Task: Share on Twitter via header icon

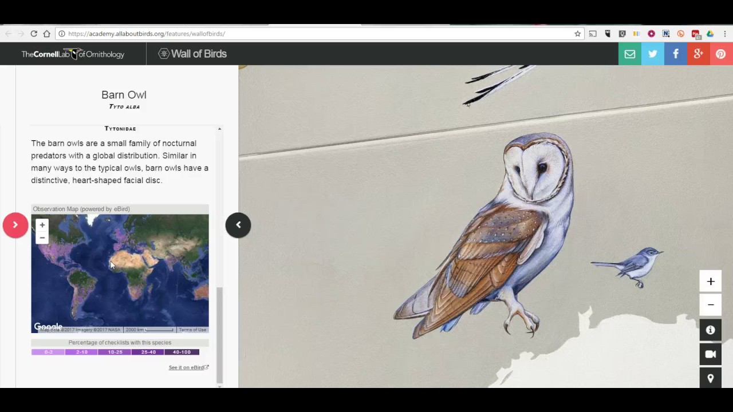Action: 653,54
